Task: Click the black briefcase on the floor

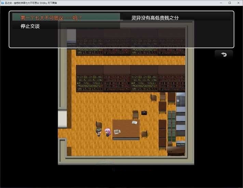Action: click(x=144, y=113)
